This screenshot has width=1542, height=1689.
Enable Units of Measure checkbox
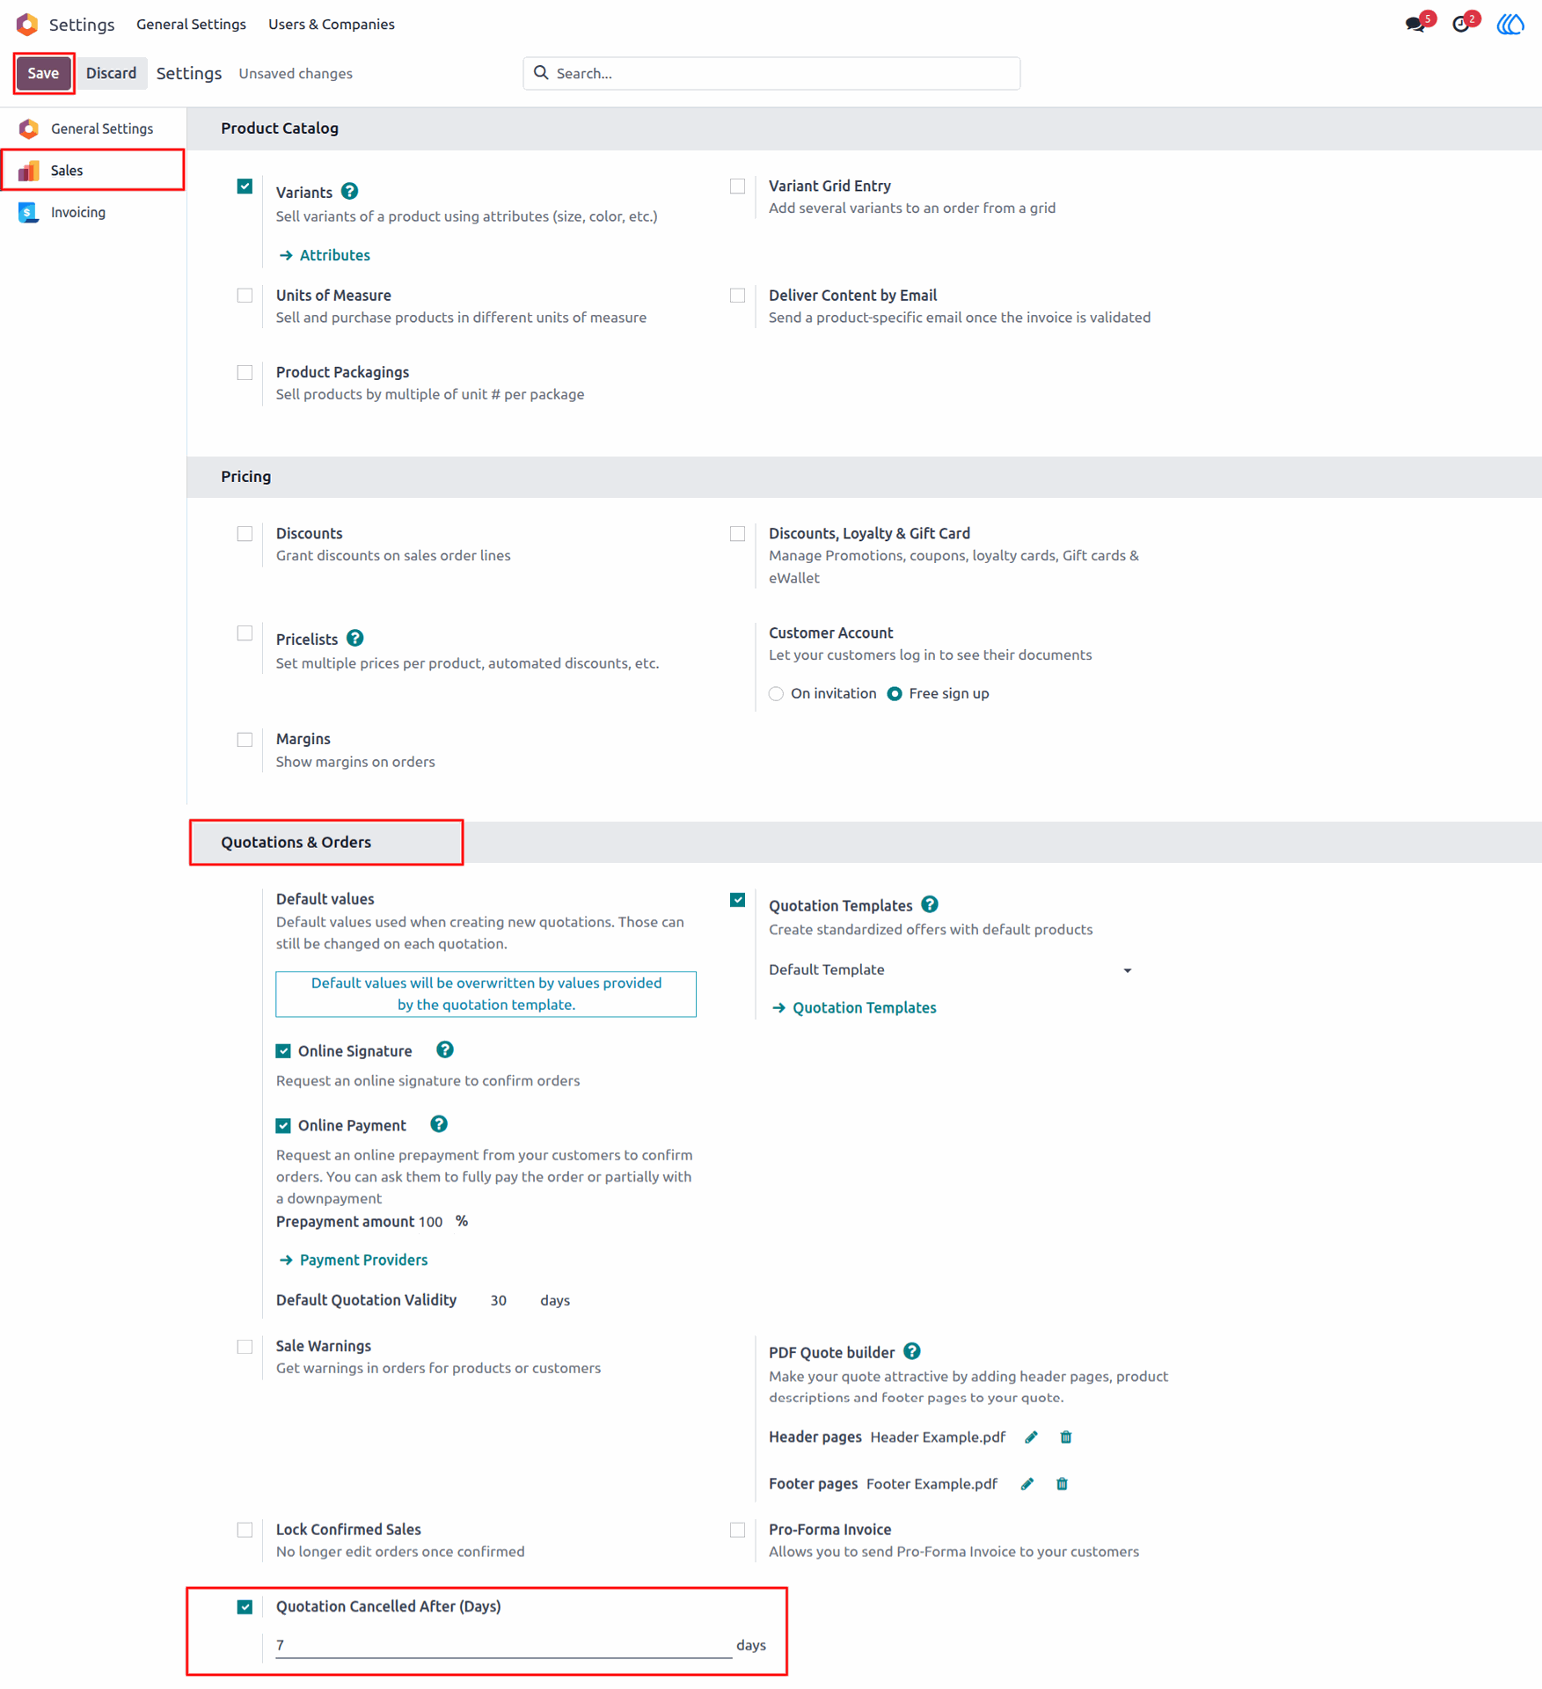pos(245,296)
